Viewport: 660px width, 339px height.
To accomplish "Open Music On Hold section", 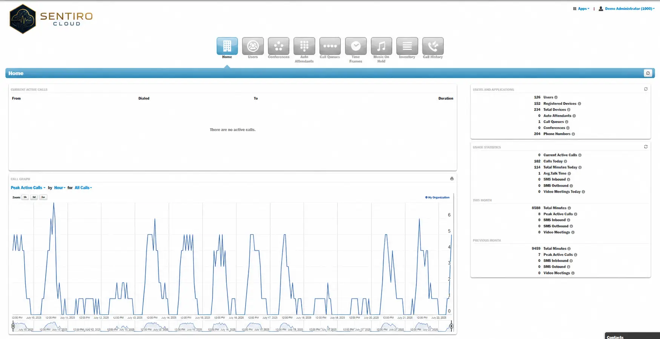I will 381,46.
